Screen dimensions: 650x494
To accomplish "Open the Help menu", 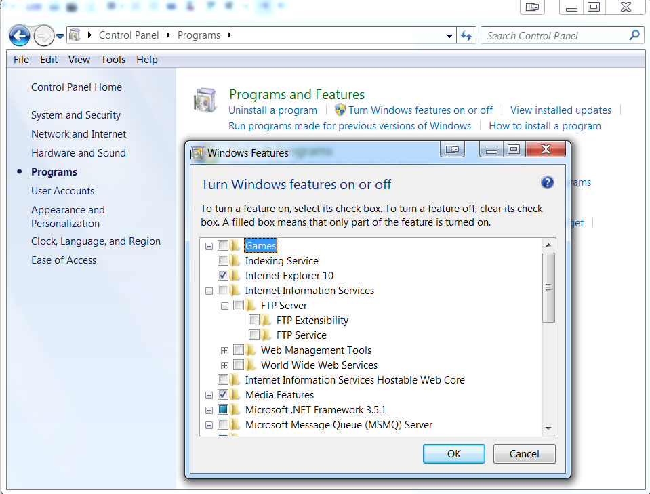I will 147,60.
